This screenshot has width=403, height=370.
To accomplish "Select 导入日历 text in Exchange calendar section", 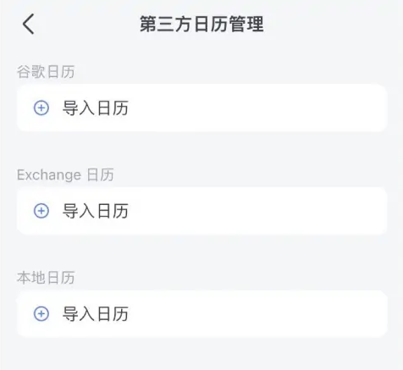I will pyautogui.click(x=96, y=211).
